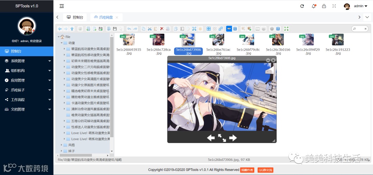This screenshot has width=373, height=175.
Task: Expand the 组织机构 sidebar menu
Action: coord(27,71)
